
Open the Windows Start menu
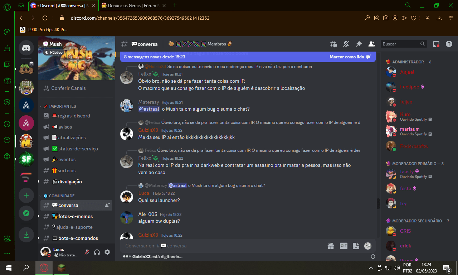pos(9,267)
